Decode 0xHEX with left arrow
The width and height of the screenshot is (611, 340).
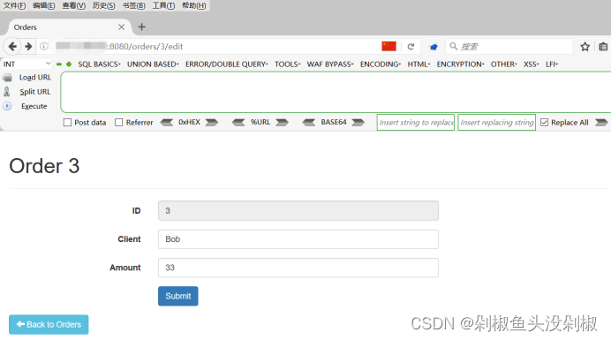(167, 123)
